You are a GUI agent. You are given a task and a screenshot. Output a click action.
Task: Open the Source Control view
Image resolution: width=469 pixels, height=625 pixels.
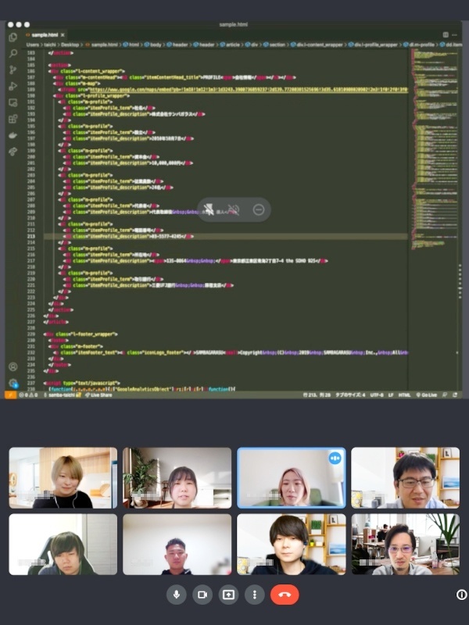[13, 70]
